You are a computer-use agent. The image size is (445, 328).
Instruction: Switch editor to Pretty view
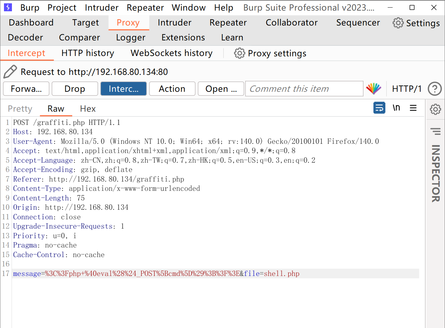click(20, 109)
